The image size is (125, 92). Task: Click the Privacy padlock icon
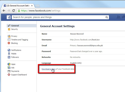(9, 36)
